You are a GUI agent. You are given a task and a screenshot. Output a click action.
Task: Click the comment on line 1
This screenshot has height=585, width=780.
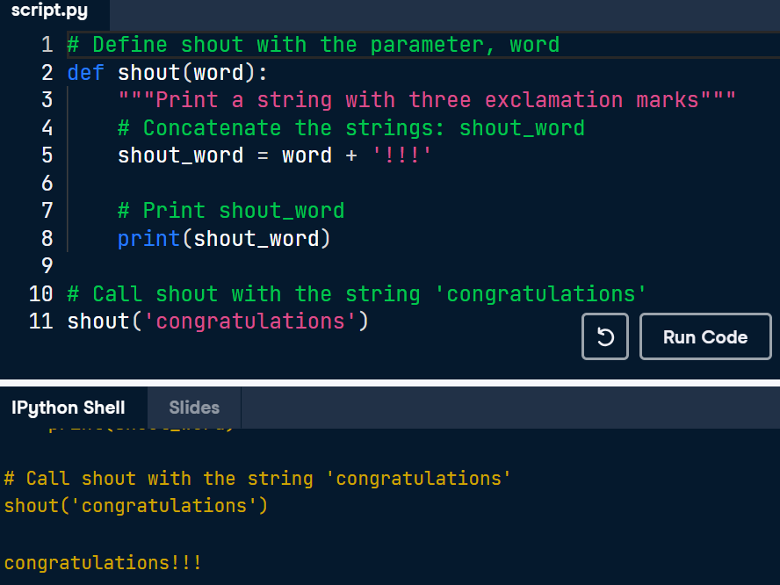[314, 45]
